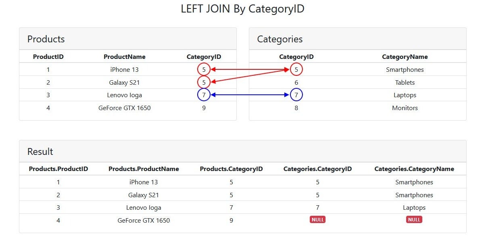Click the blue circled 7 beside Lenovo Ioga
The image size is (484, 242).
pos(204,95)
